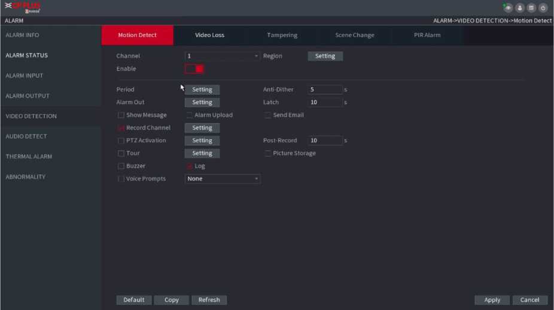Uncheck the Log checkbox
The image size is (554, 310).
click(190, 166)
